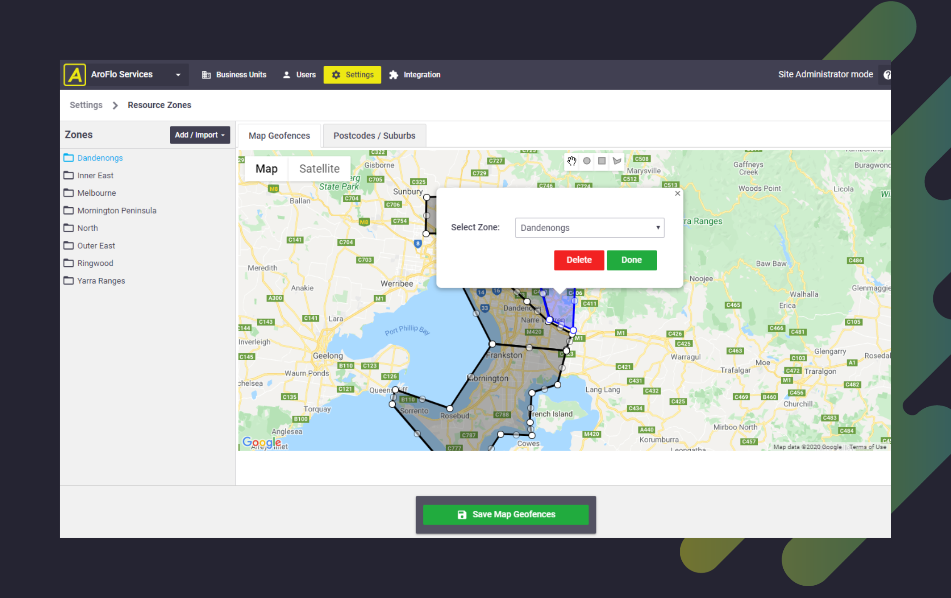Select the Mornington Peninsula zone
Screen dimensions: 951x598
click(x=117, y=211)
